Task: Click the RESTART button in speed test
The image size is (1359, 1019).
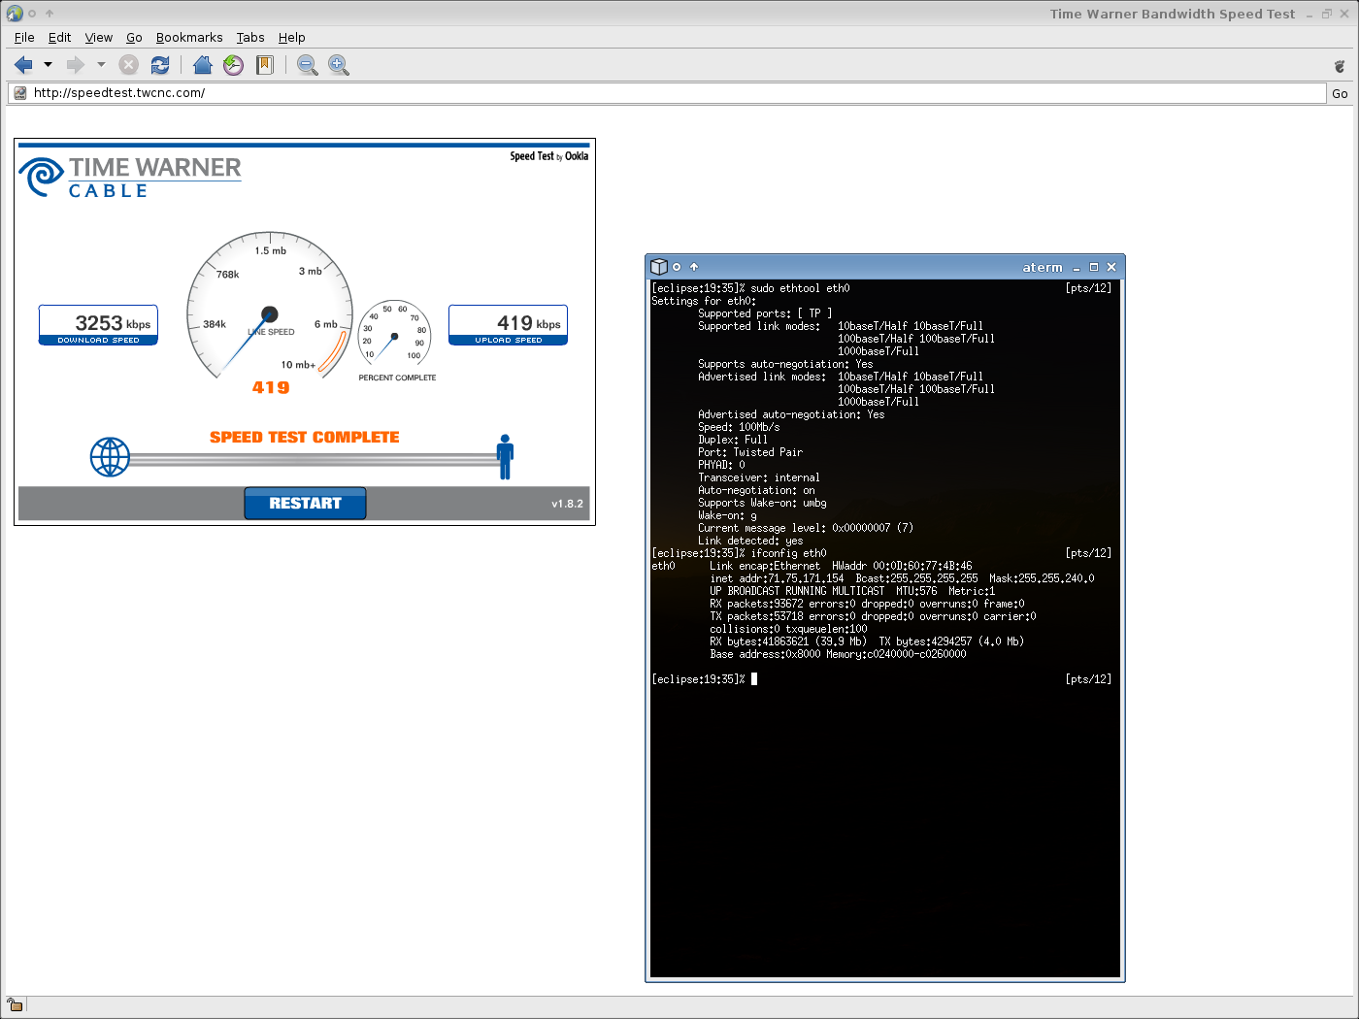Action: click(305, 503)
